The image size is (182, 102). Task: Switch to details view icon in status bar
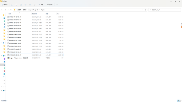179,101
